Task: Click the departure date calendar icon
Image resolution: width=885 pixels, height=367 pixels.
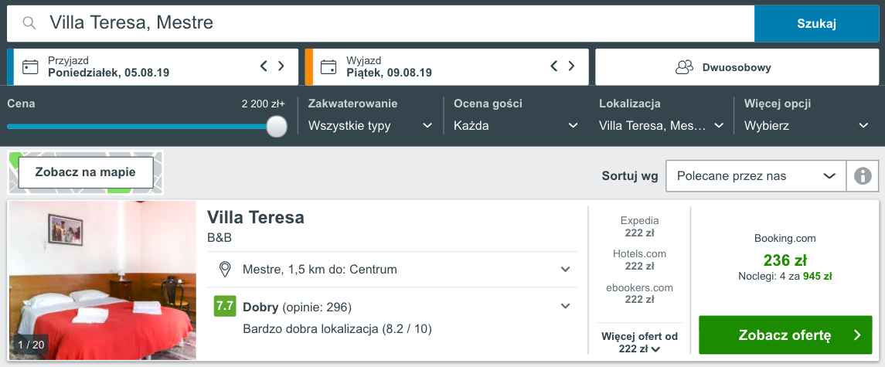Action: coord(328,67)
